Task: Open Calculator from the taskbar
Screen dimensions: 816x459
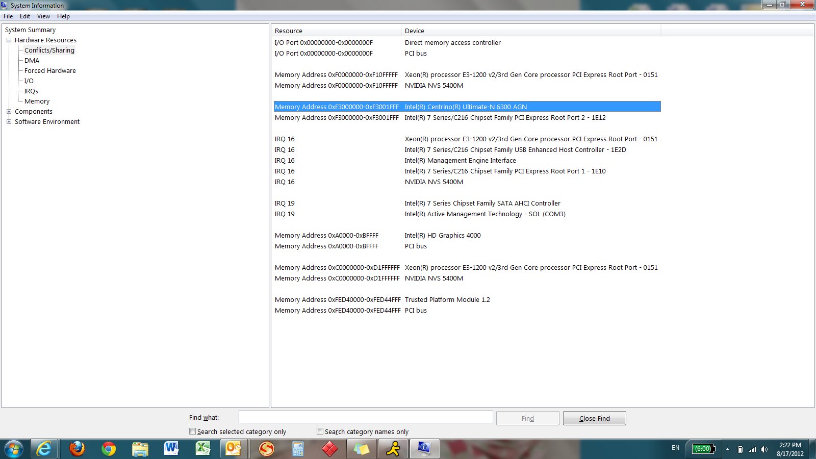Action: point(298,449)
